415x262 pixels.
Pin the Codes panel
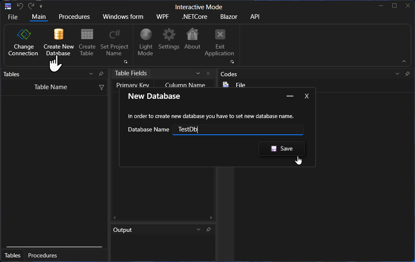click(407, 74)
